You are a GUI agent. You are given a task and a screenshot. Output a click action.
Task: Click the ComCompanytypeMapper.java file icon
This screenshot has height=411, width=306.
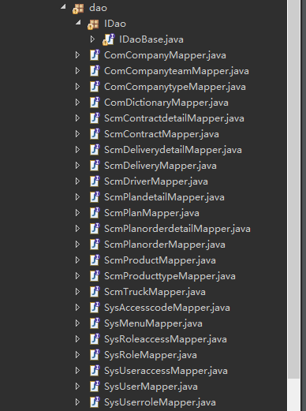pyautogui.click(x=95, y=87)
